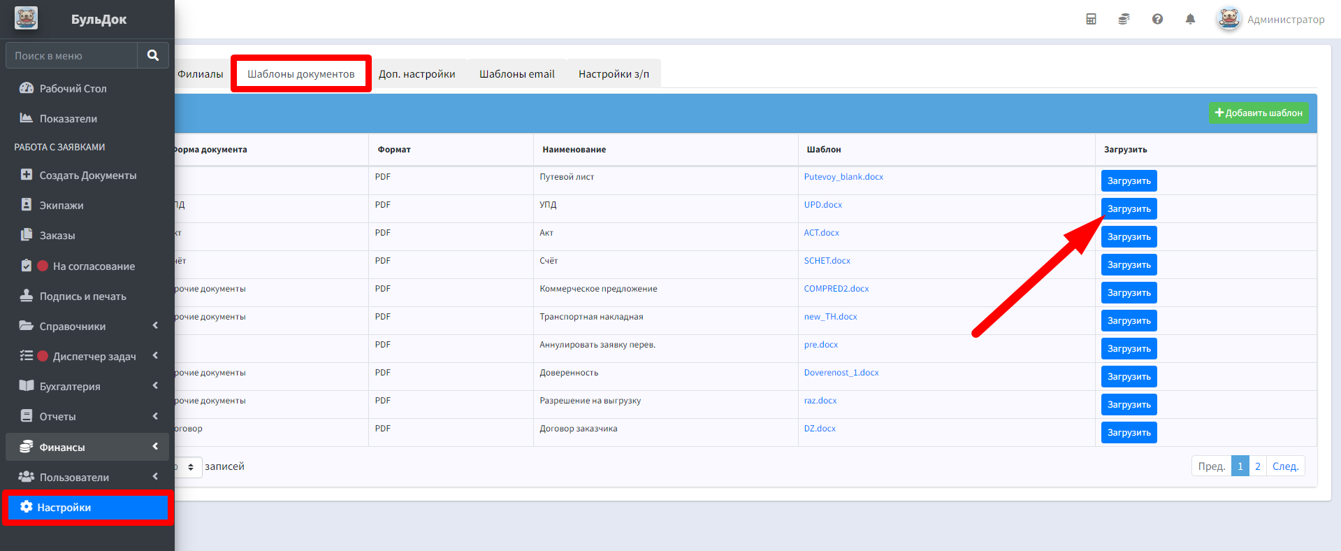Click Загрузить for Коммерческое предложение

pyautogui.click(x=1129, y=292)
